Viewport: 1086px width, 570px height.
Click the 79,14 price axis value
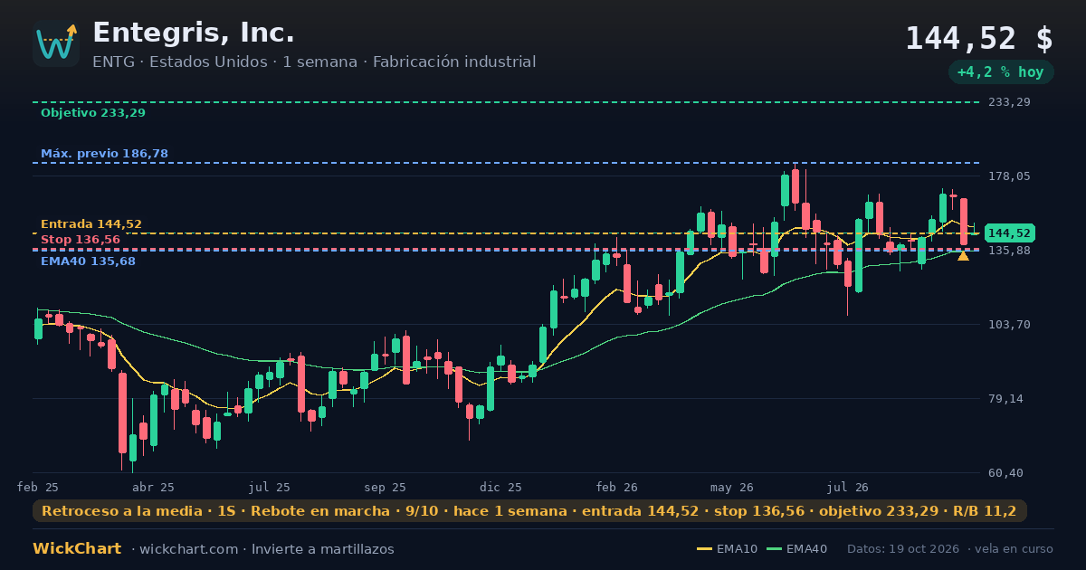tap(1005, 399)
